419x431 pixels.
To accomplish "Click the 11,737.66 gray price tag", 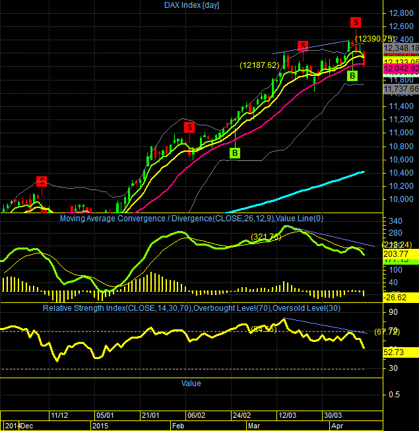I will (401, 89).
